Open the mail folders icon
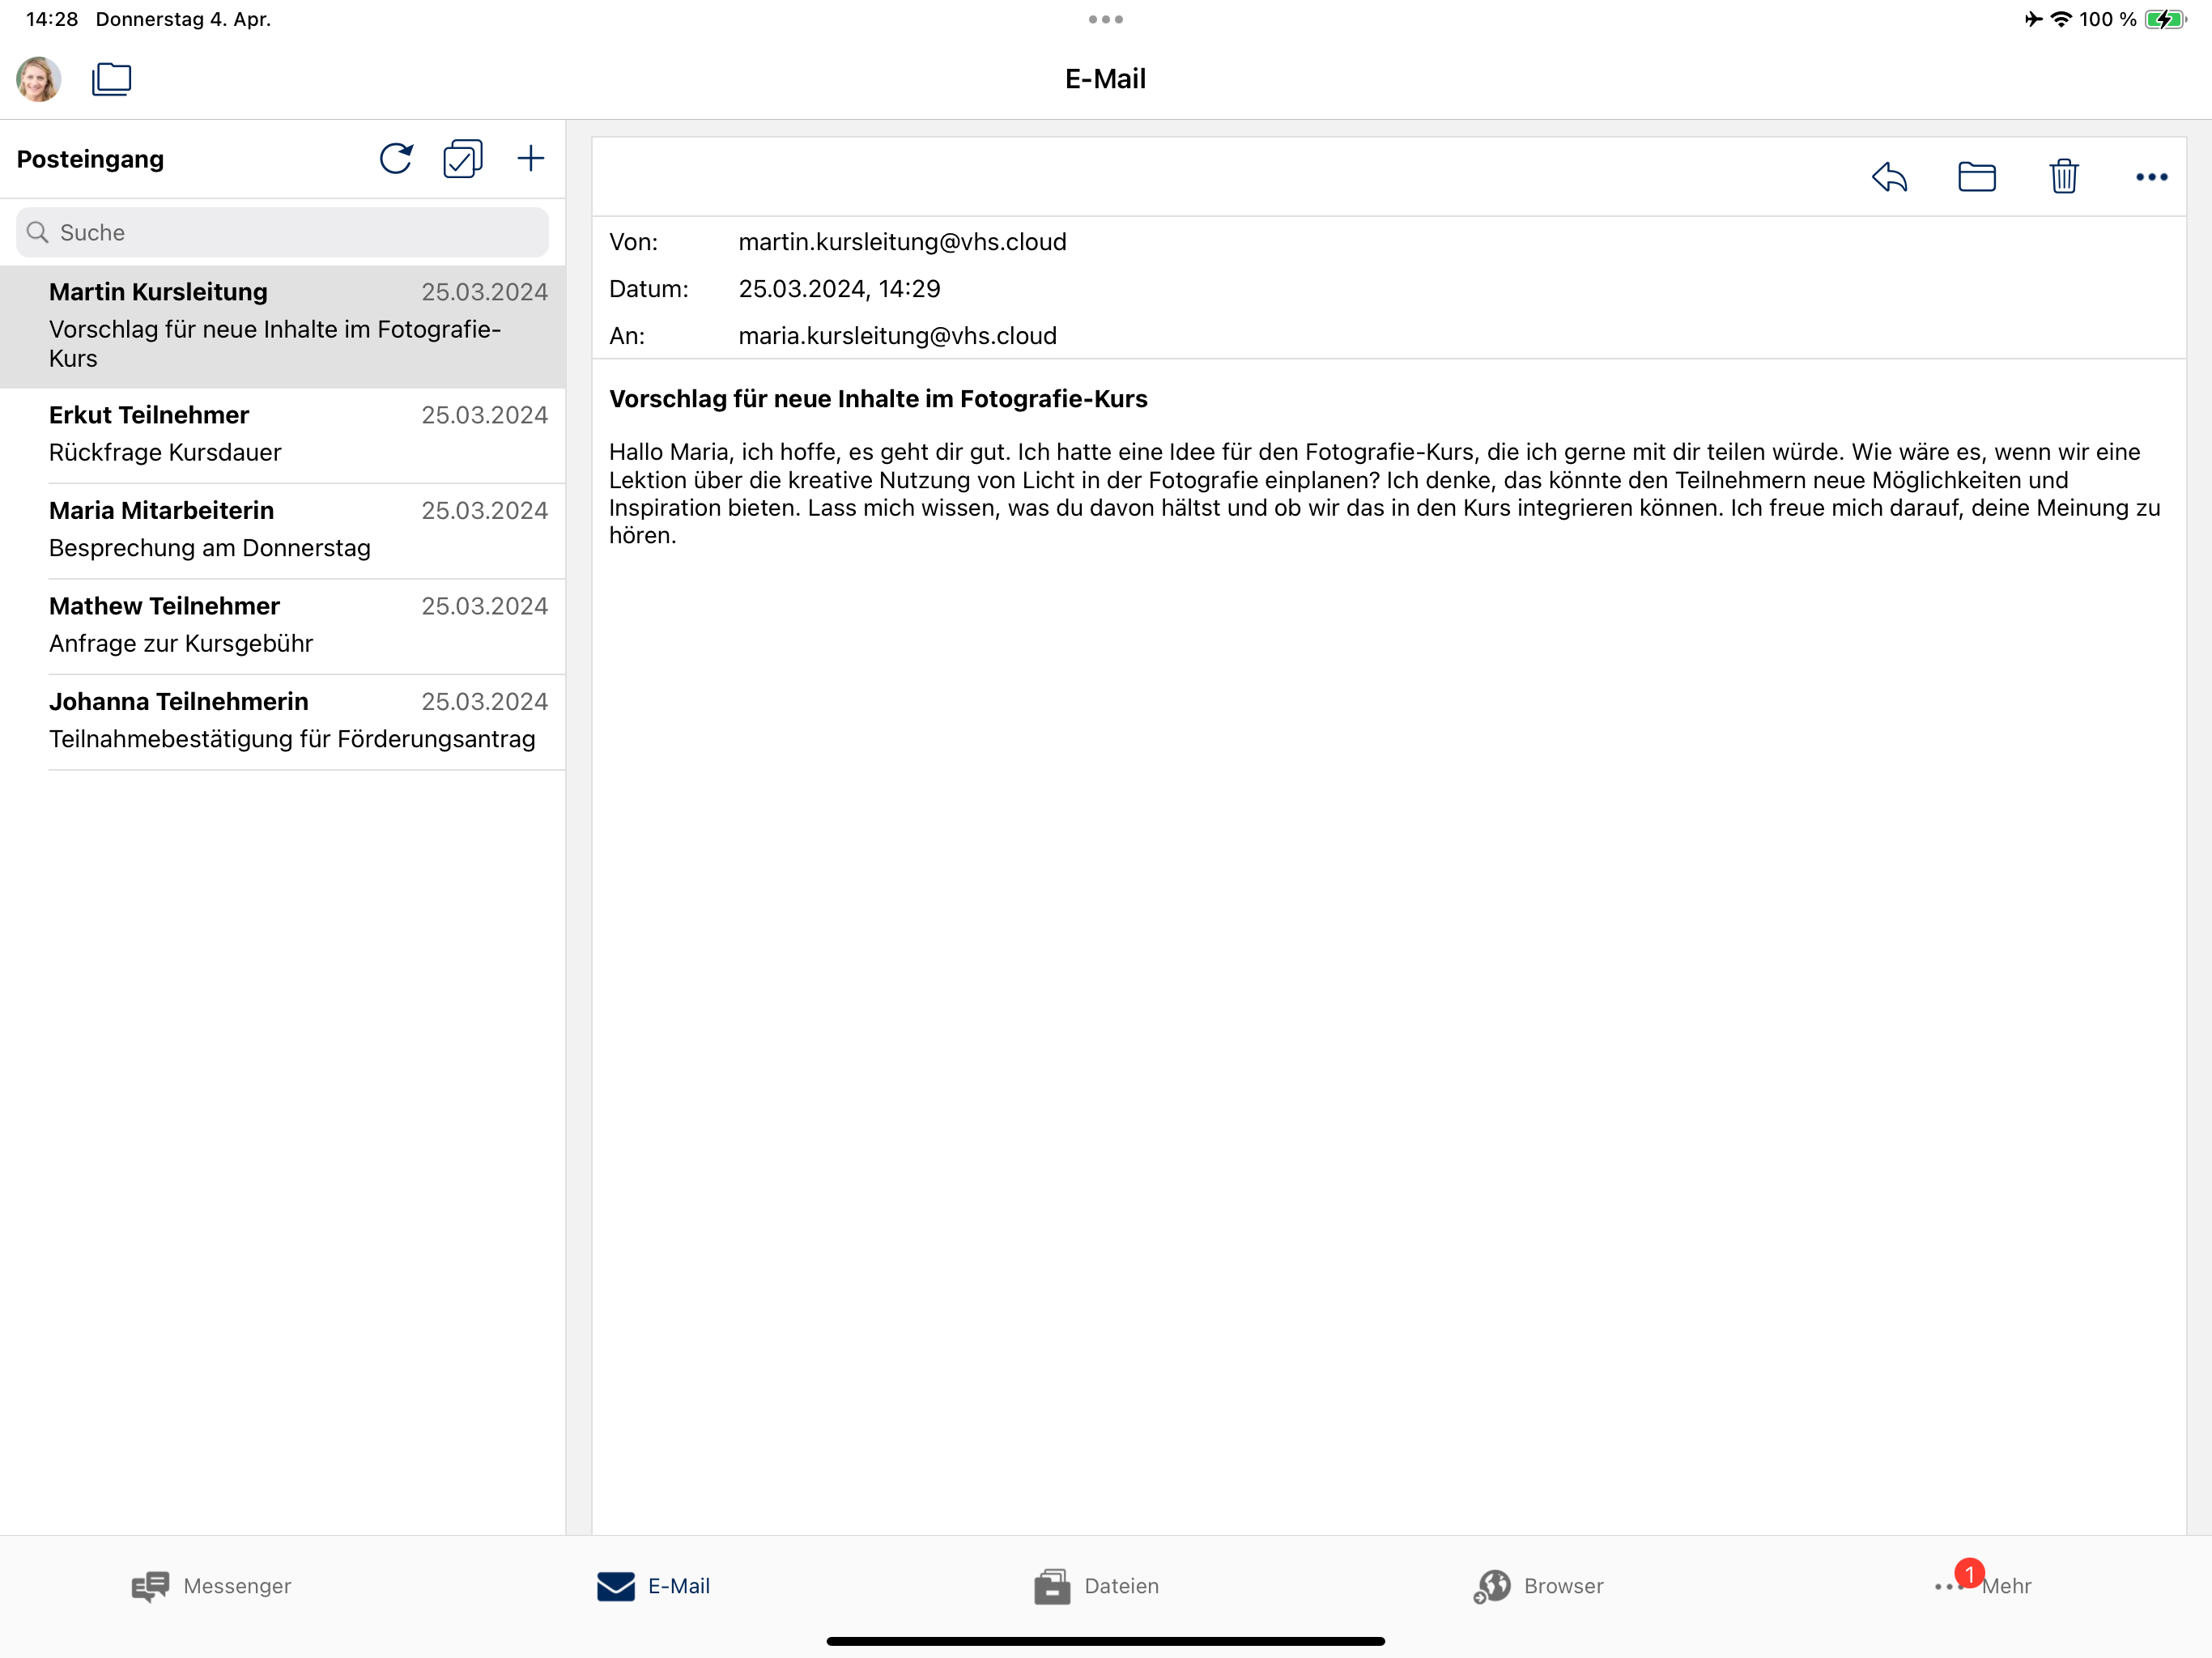 pos(111,79)
